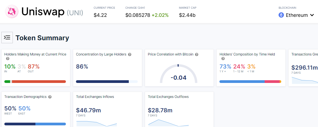
Task: Click the West/East Transaction Demographics bar
Action: tap(35, 124)
